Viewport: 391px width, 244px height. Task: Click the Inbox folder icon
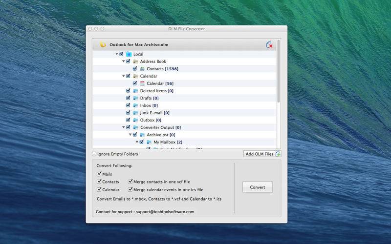coord(135,105)
